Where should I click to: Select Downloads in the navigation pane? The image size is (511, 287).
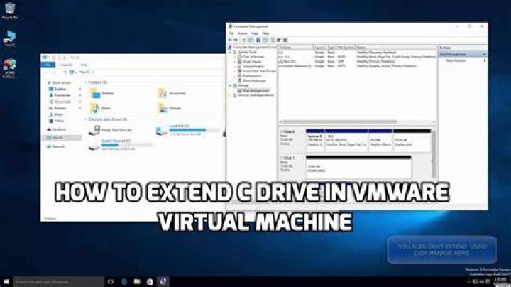(60, 95)
